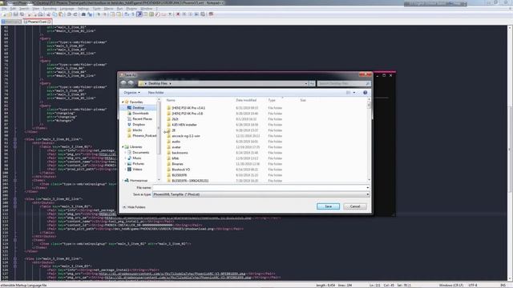Collapse the Favorites tree group
This screenshot has height=288, width=513.
[123, 102]
